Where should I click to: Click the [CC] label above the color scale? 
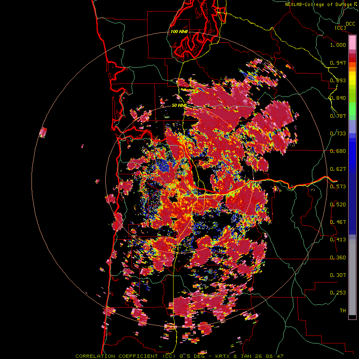341,28
